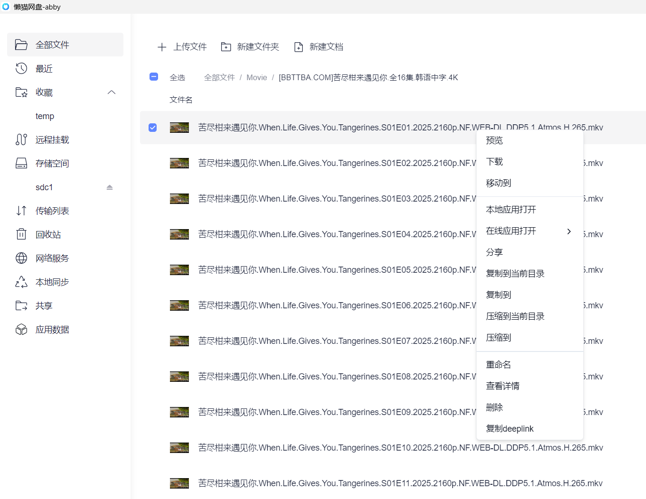This screenshot has width=646, height=499.
Task: Select the S01E11 mkv file name
Action: (400, 483)
